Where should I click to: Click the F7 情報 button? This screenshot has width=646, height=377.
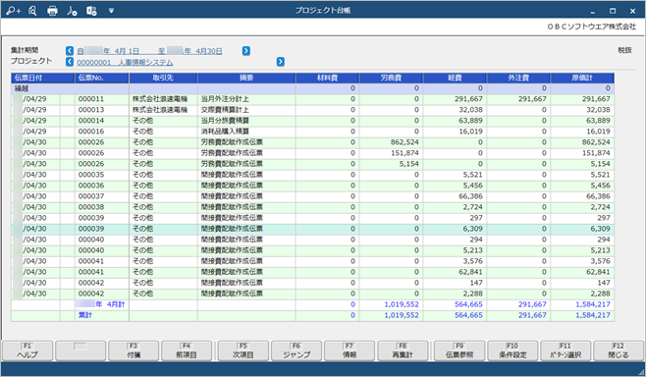click(350, 350)
